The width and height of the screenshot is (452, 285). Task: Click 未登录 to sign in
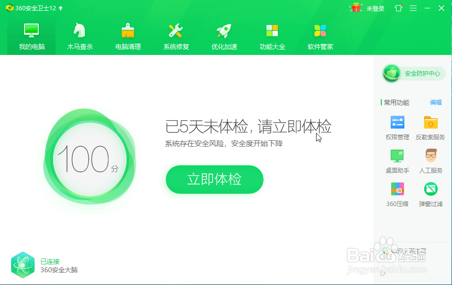(376, 8)
